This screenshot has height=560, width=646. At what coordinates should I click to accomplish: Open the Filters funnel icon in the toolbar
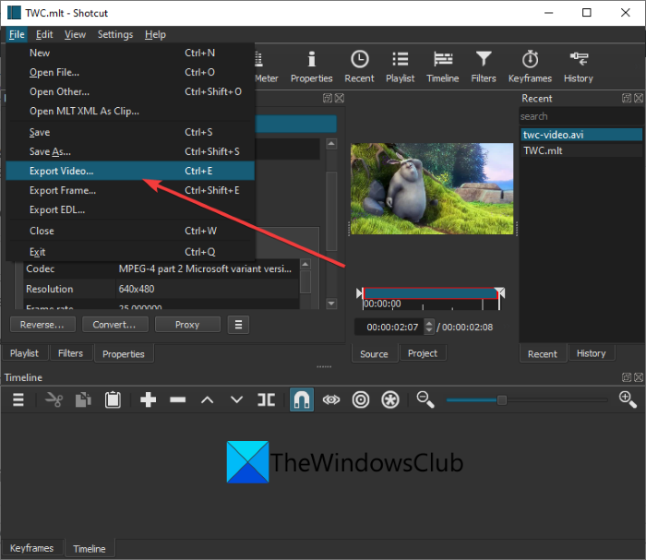(x=484, y=66)
